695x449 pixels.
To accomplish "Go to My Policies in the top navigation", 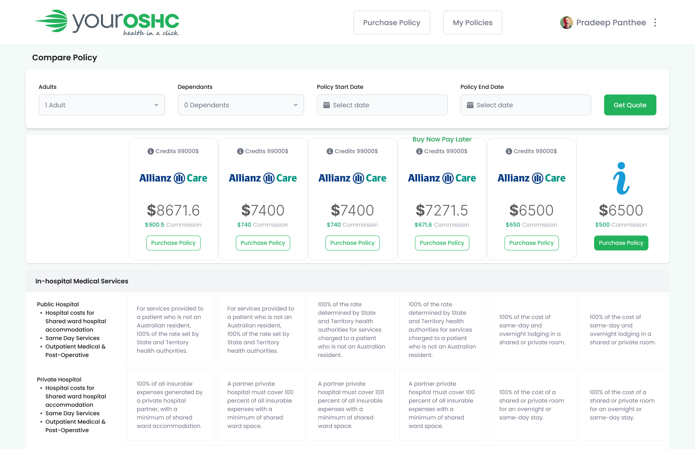I will tap(473, 23).
